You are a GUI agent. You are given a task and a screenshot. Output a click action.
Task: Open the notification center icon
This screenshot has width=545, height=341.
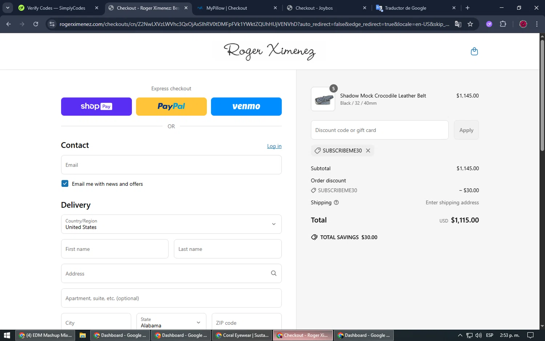(x=530, y=335)
